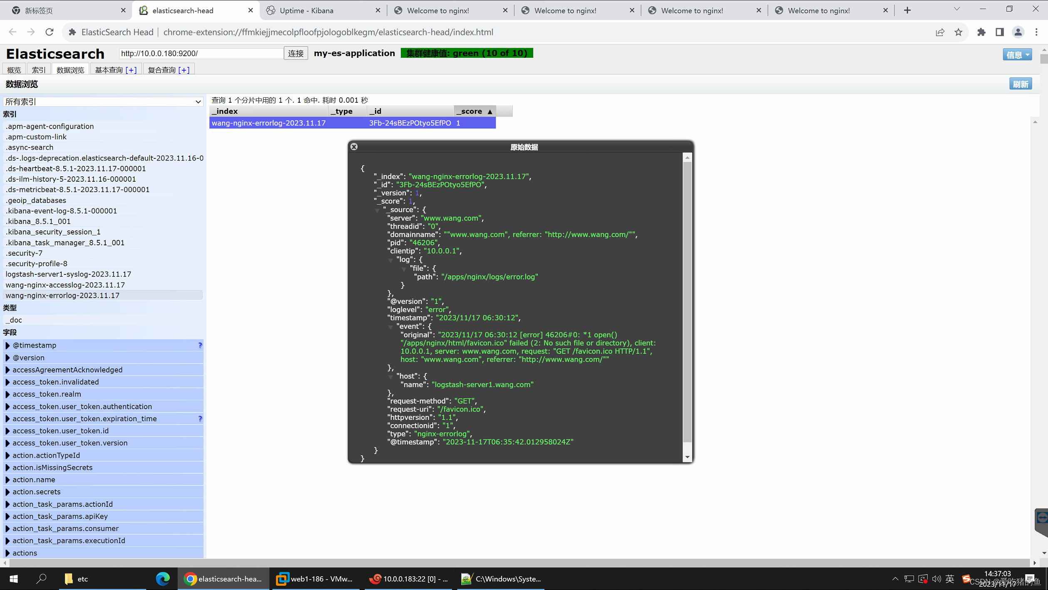The width and height of the screenshot is (1048, 590).
Task: Click the volume icon in system tray
Action: pos(936,579)
